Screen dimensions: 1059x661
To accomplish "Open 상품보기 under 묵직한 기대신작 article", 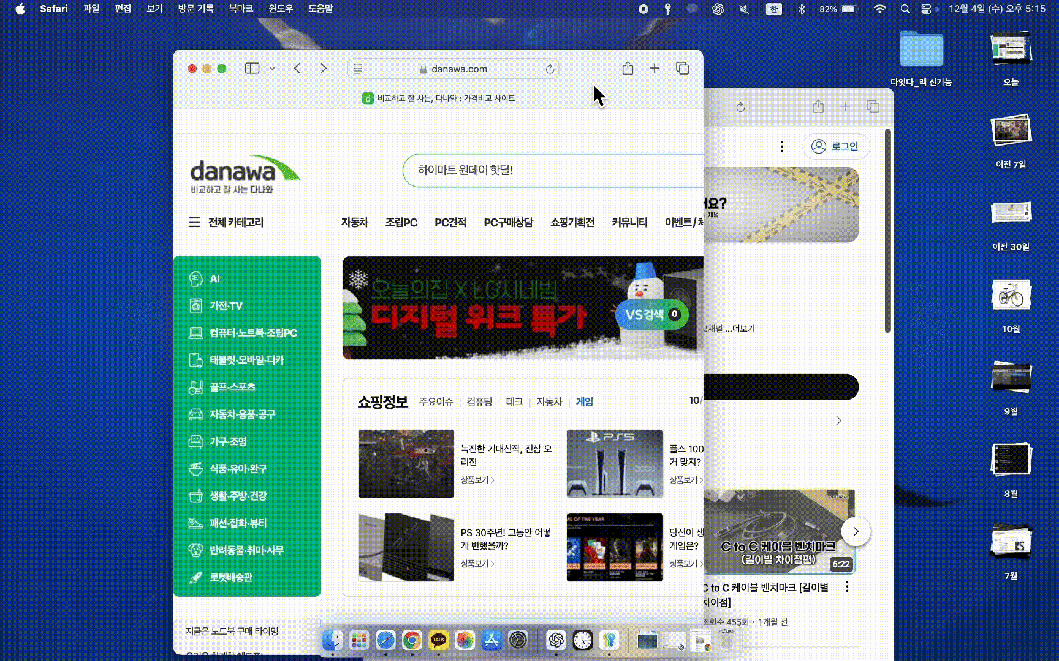I will click(477, 480).
